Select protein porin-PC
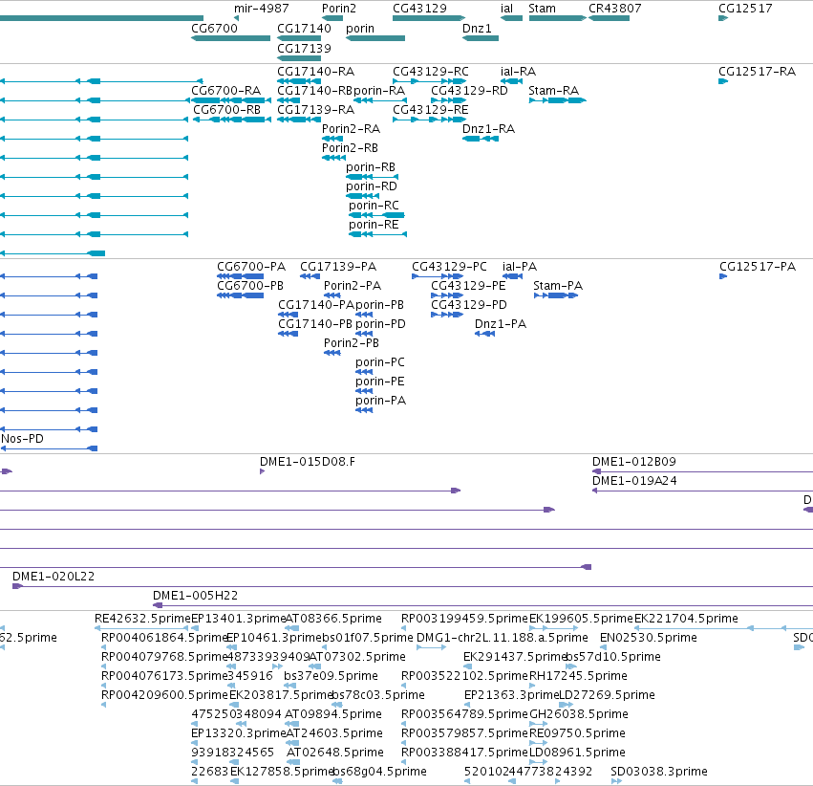 click(x=364, y=373)
